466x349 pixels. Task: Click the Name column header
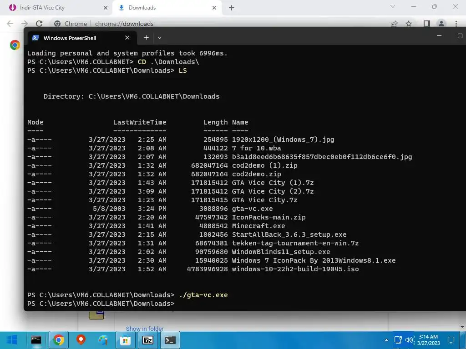[240, 122]
